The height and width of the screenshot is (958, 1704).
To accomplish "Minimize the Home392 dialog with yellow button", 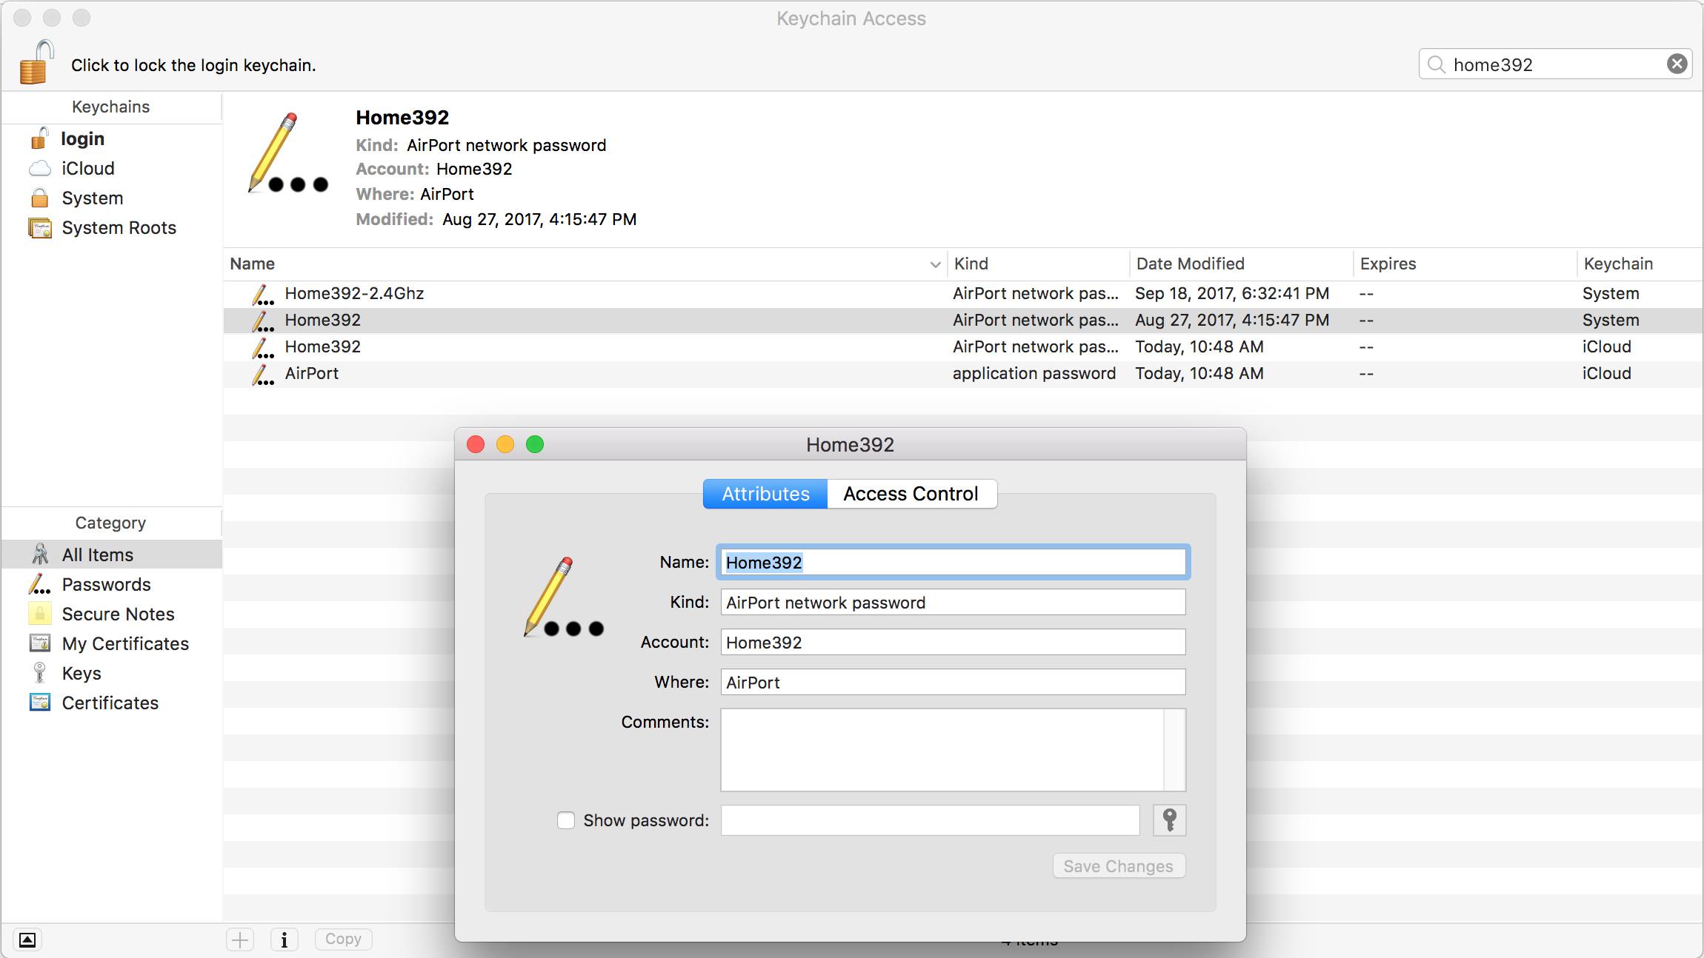I will [x=505, y=444].
